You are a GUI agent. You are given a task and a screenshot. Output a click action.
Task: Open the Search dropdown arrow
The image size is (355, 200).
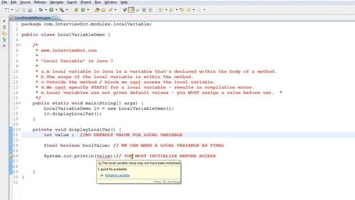coord(115,10)
